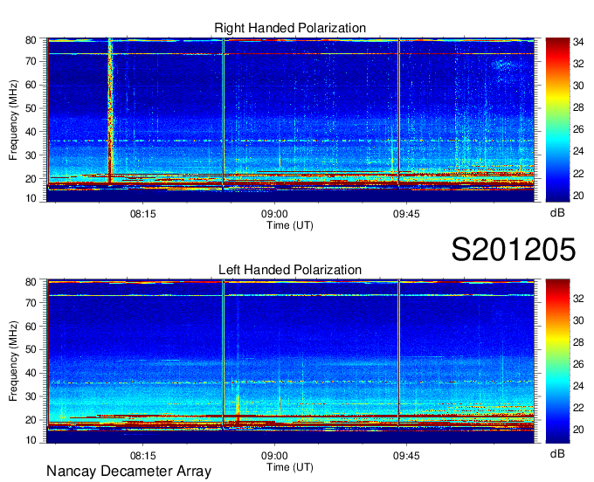Click the "dB" unit under the Left Handed color bar
The width and height of the screenshot is (594, 482).
pos(557,453)
